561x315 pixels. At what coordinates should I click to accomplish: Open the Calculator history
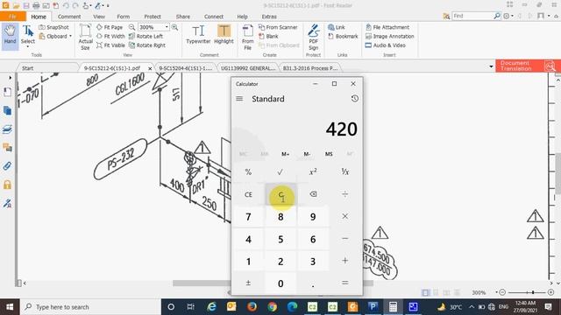(354, 99)
